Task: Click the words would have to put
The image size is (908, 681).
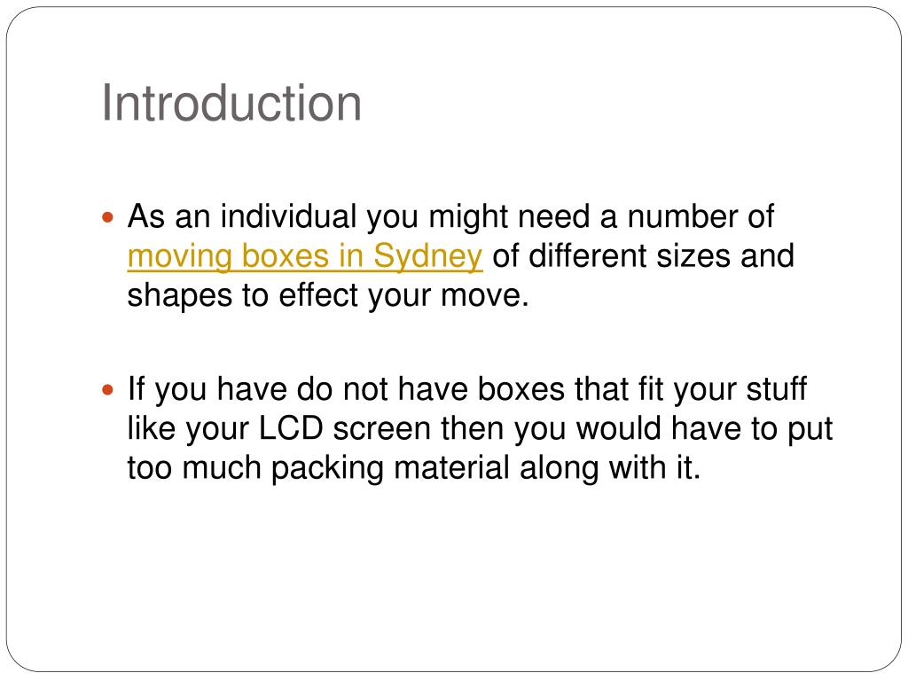Action: coord(704,430)
